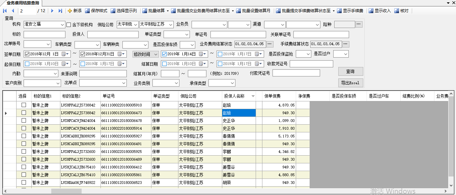456x195 pixels.
Task: Jump to the last page of records
Action: click(x=60, y=11)
